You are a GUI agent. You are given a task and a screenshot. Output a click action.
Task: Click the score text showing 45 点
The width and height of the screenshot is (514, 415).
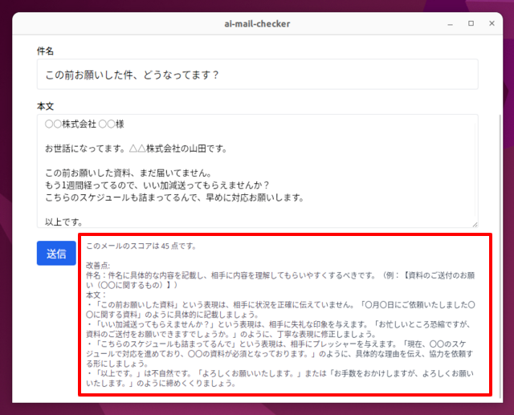[x=141, y=246]
